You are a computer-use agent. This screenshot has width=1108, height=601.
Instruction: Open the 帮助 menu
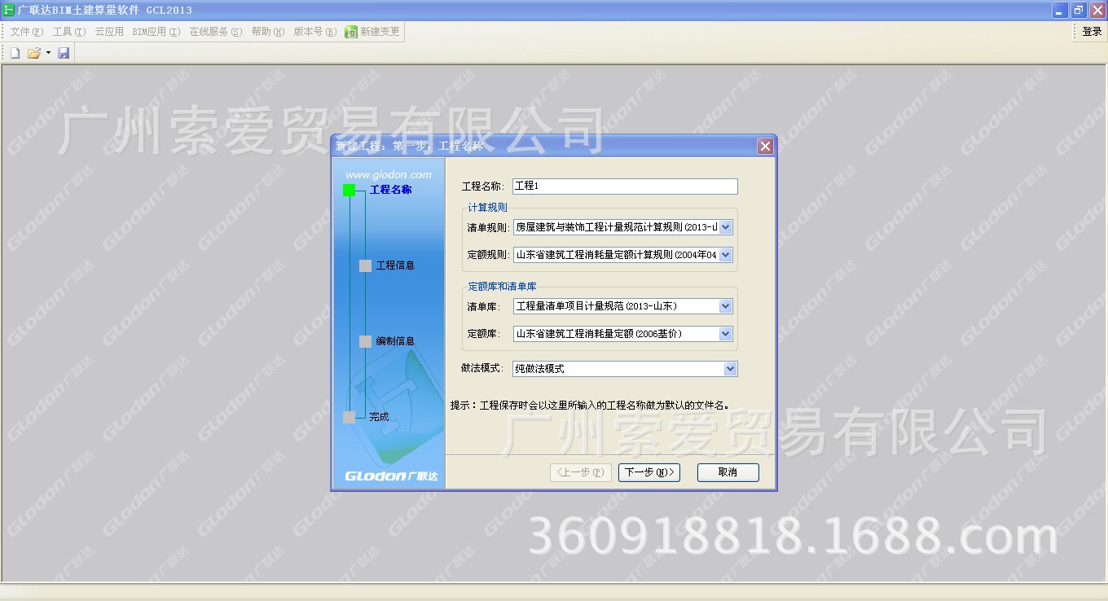click(x=268, y=32)
